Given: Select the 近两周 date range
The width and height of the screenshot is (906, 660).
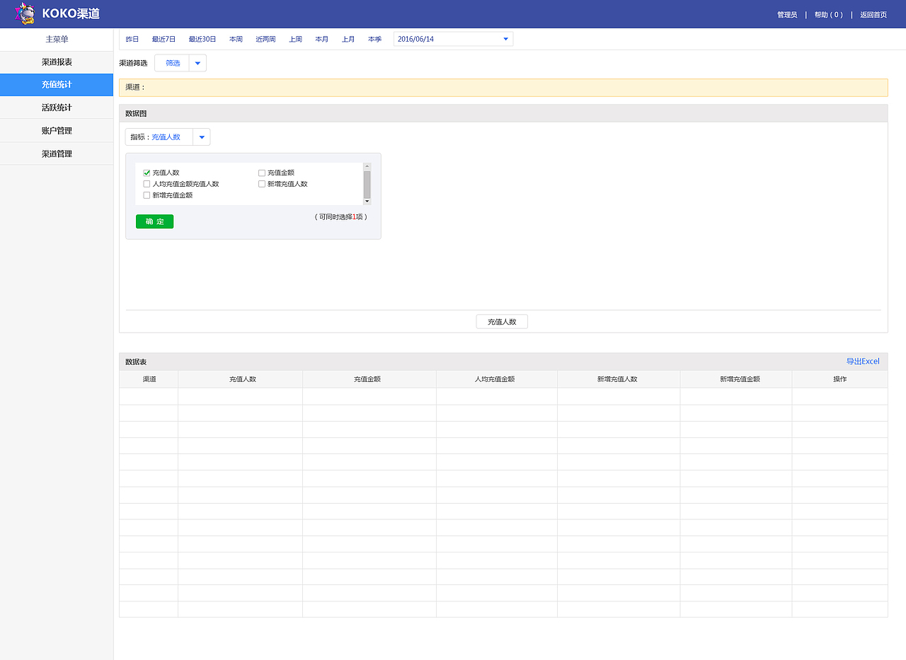Looking at the screenshot, I should click(x=265, y=40).
